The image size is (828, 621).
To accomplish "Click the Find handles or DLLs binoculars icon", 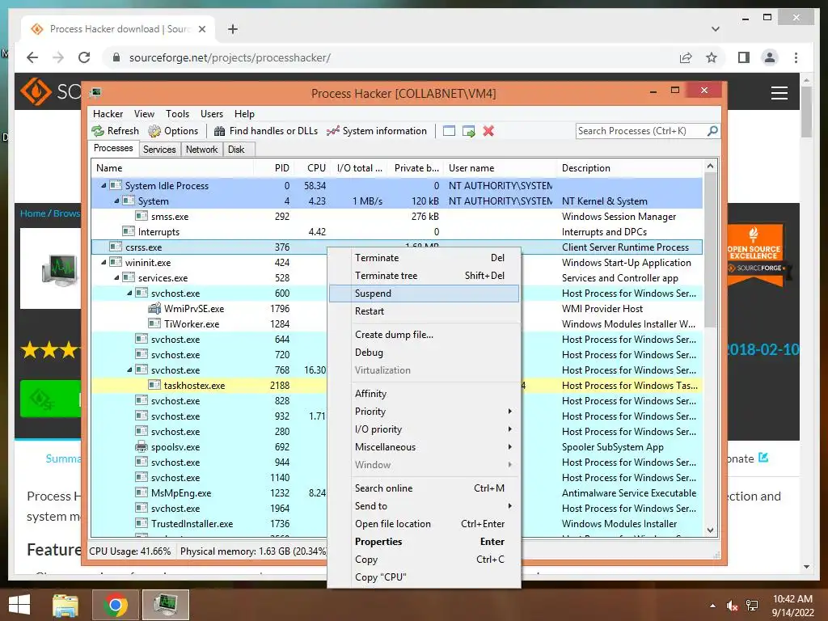I will click(x=219, y=131).
